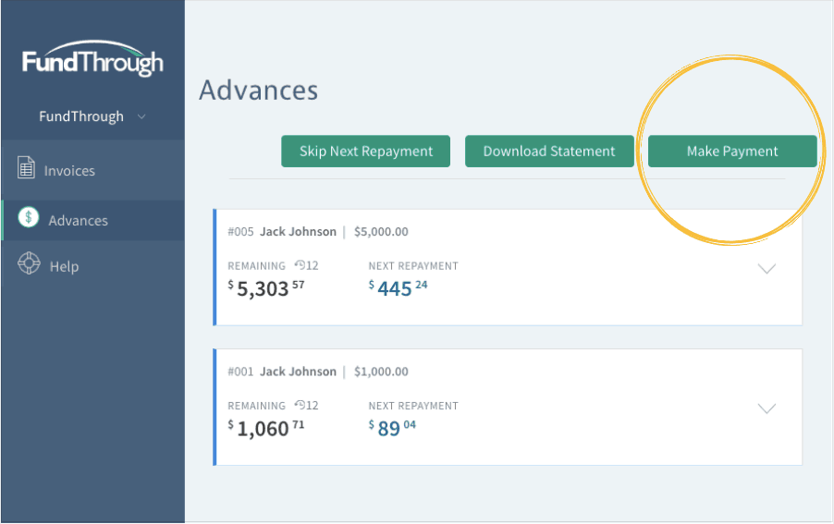834x524 pixels.
Task: Click clock icon on advance #005
Action: pyautogui.click(x=300, y=264)
